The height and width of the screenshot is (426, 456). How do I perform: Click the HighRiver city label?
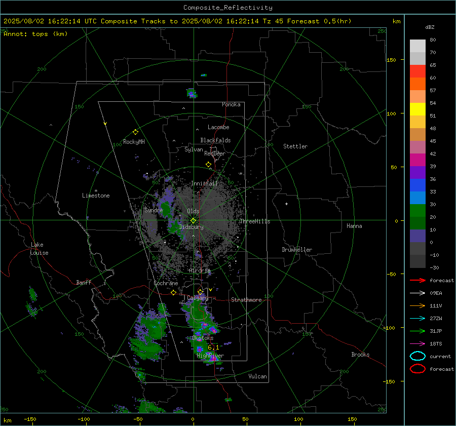pyautogui.click(x=210, y=356)
